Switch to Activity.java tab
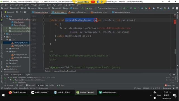Viewport: 179px width, 101px height. click(59, 12)
